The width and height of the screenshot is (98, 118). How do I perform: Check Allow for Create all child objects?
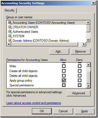pos(64,71)
